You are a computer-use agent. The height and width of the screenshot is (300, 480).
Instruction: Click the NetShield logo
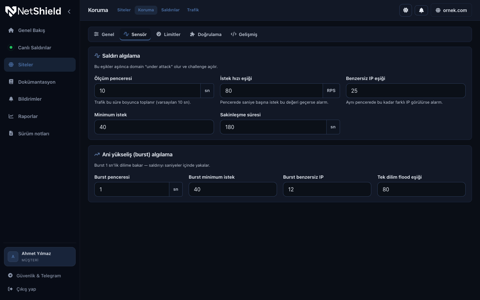[x=33, y=11]
